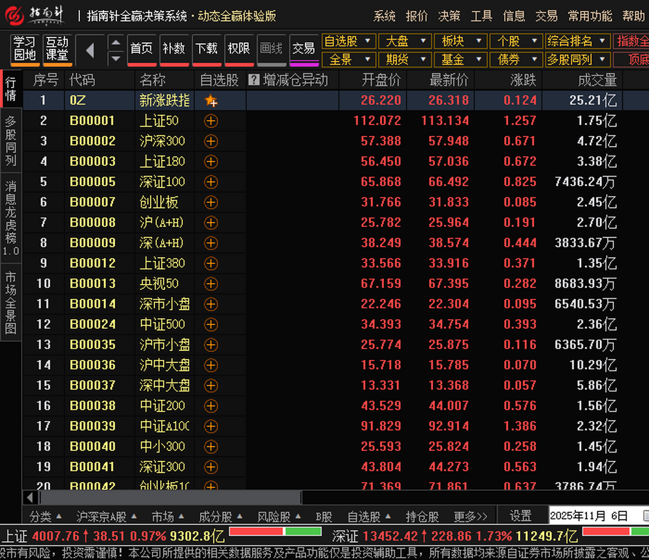Open the 学习园地 toolbar icon
This screenshot has height=560, width=649.
click(25, 49)
